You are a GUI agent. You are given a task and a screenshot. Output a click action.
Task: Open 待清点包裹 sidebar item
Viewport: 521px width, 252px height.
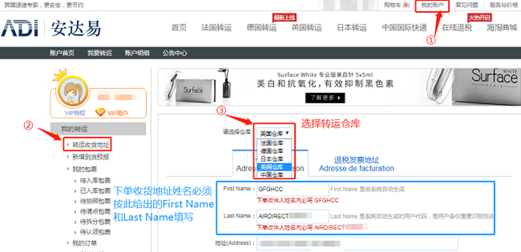pyautogui.click(x=95, y=212)
